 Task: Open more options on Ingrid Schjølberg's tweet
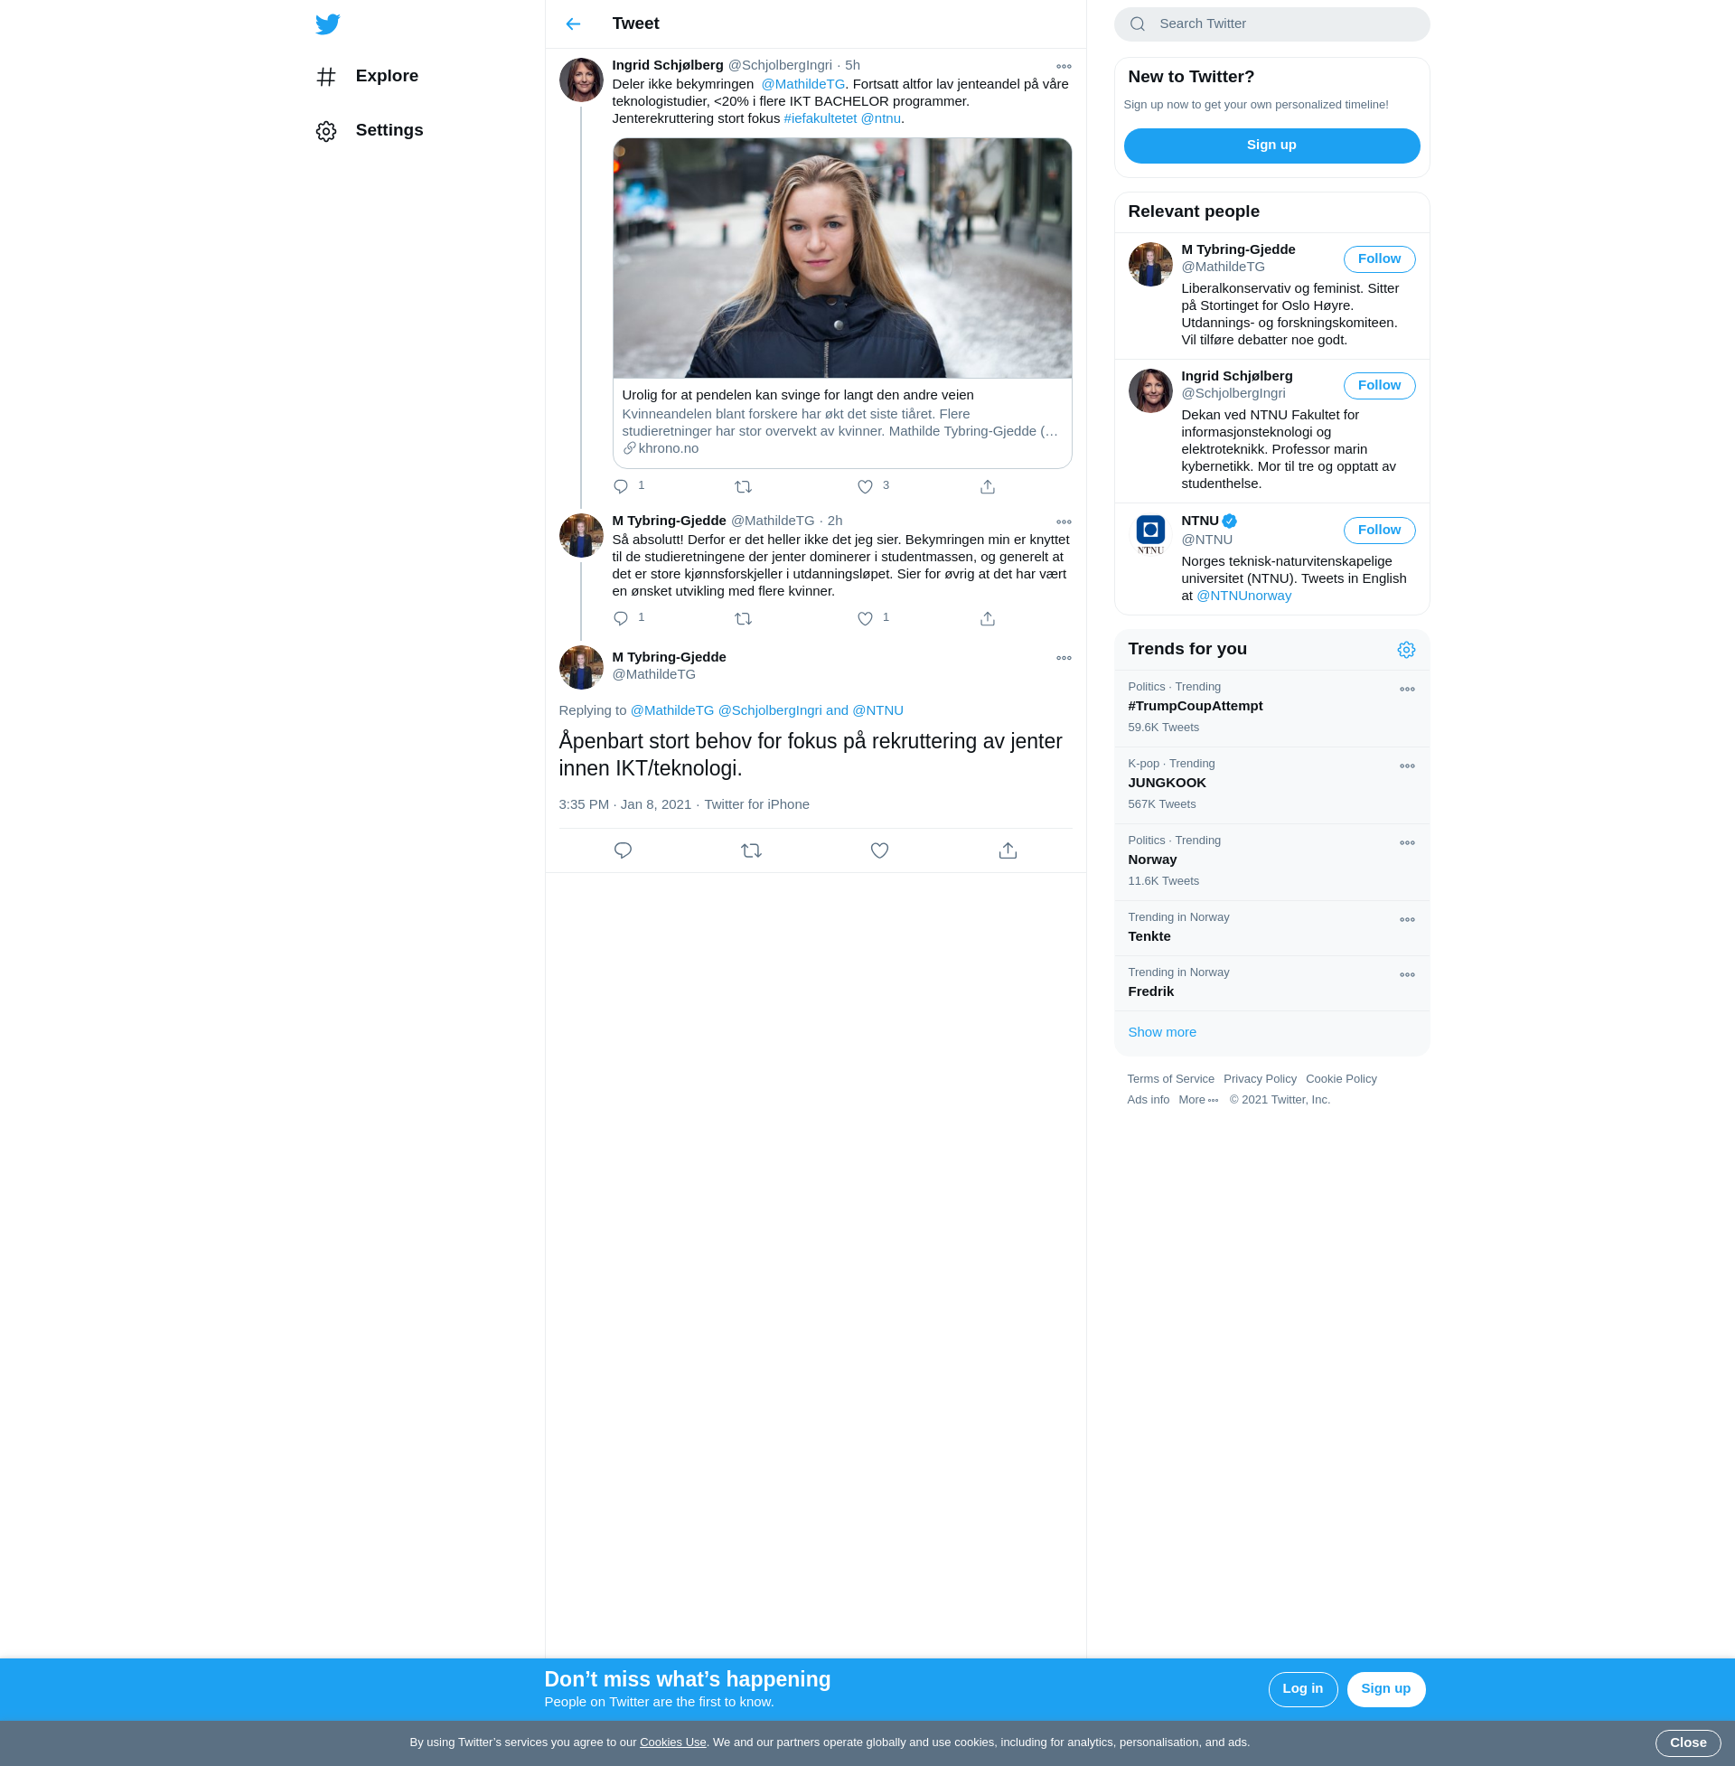pyautogui.click(x=1064, y=67)
